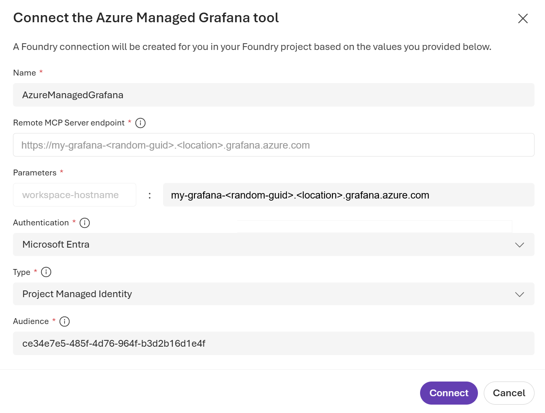Click the Name field label
Image resolution: width=545 pixels, height=413 pixels.
pos(24,73)
